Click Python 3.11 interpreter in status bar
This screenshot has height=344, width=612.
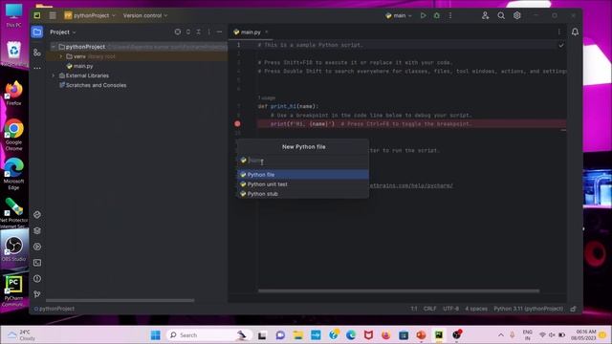528,309
